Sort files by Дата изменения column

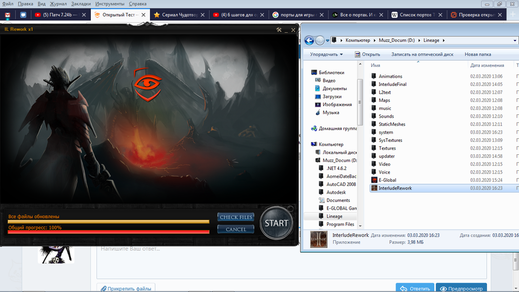(486, 66)
